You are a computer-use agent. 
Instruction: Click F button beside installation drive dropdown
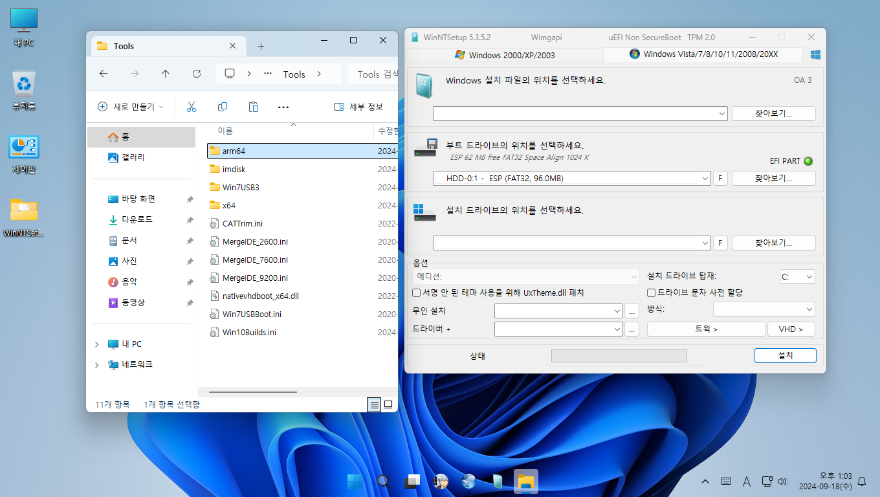coord(720,243)
